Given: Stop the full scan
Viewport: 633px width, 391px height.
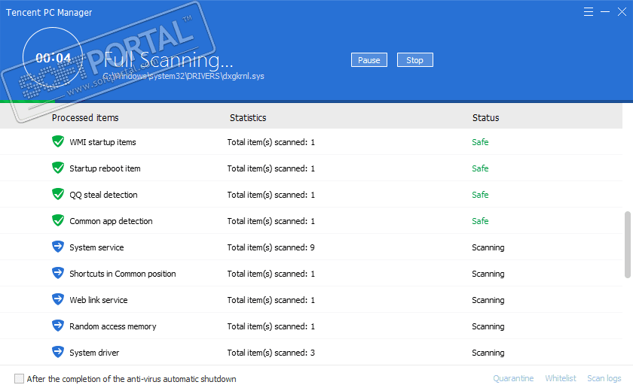Looking at the screenshot, I should [415, 60].
